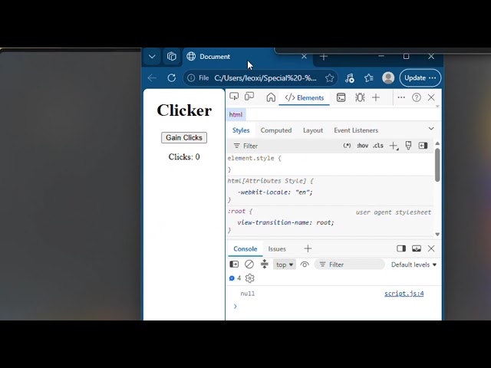Open the Workspaces icon in title bar

[171, 57]
